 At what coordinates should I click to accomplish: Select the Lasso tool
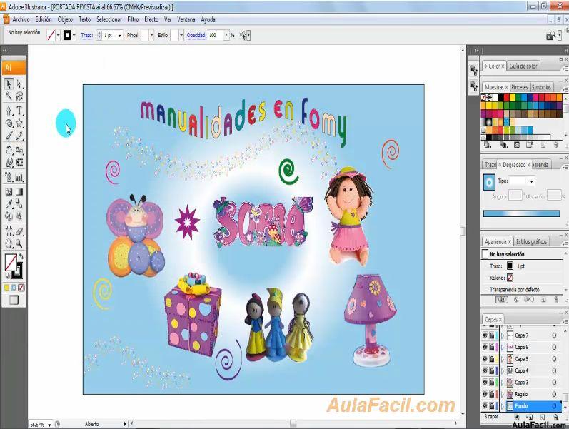pos(19,96)
